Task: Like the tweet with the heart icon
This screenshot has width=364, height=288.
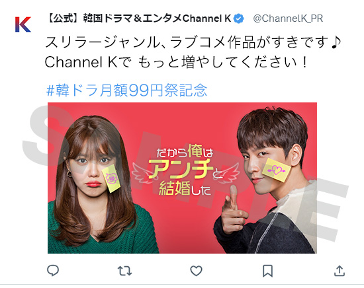Action: 196,271
